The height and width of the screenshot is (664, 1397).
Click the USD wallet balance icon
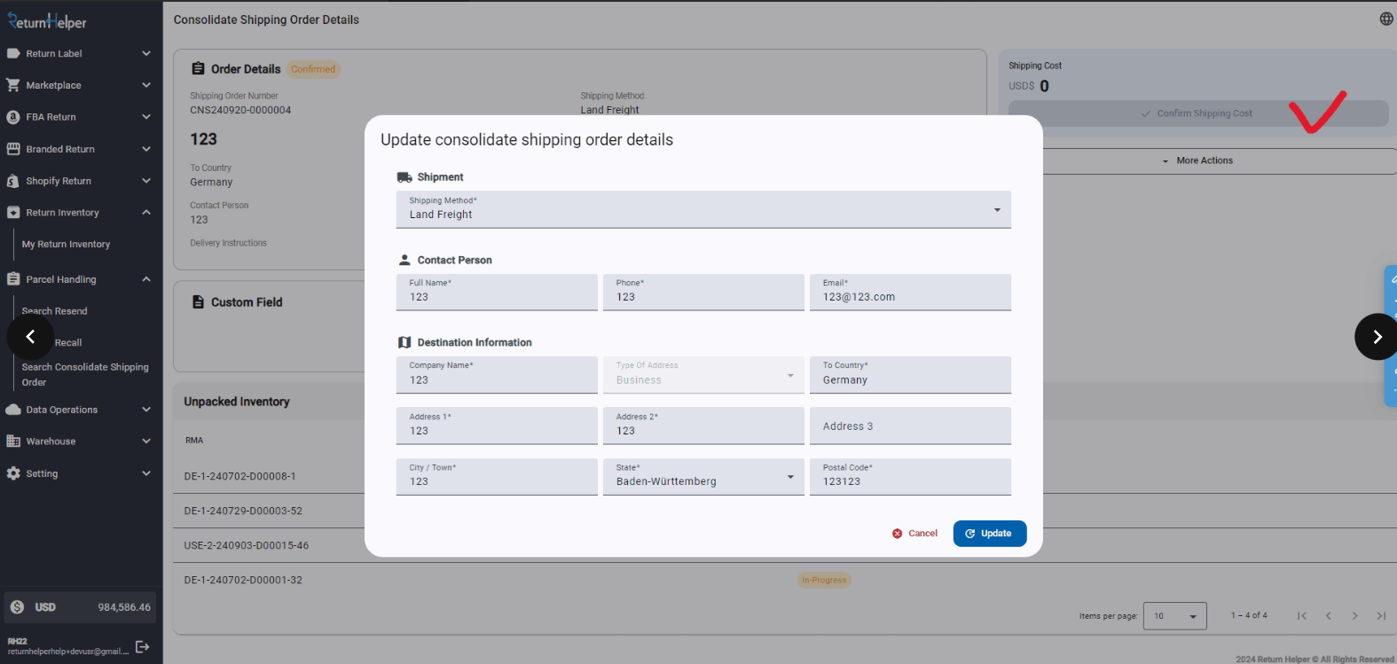(x=17, y=607)
